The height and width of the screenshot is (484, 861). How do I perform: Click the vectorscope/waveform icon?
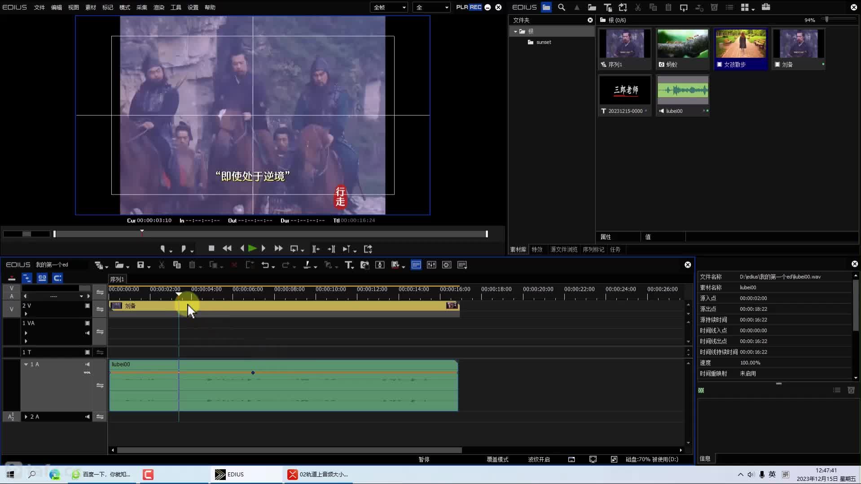click(x=447, y=265)
